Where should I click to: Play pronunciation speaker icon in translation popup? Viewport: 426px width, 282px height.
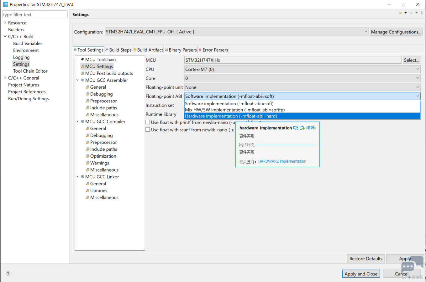point(296,128)
